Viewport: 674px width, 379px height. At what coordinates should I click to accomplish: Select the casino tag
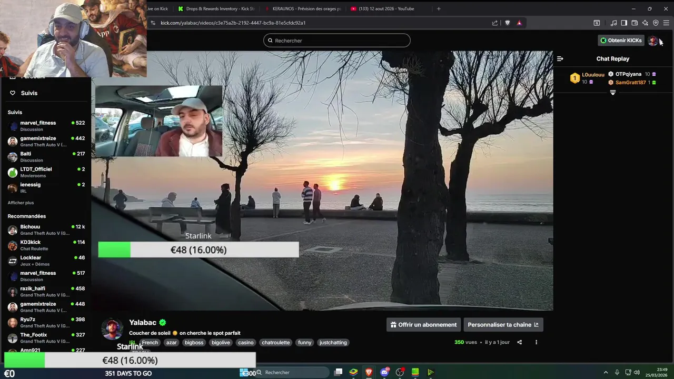coord(245,342)
